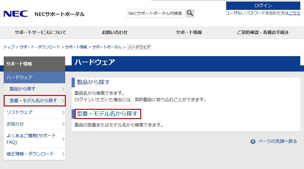
Task: Focus the NECサポートポータル内検索 search field
Action: coord(156,13)
